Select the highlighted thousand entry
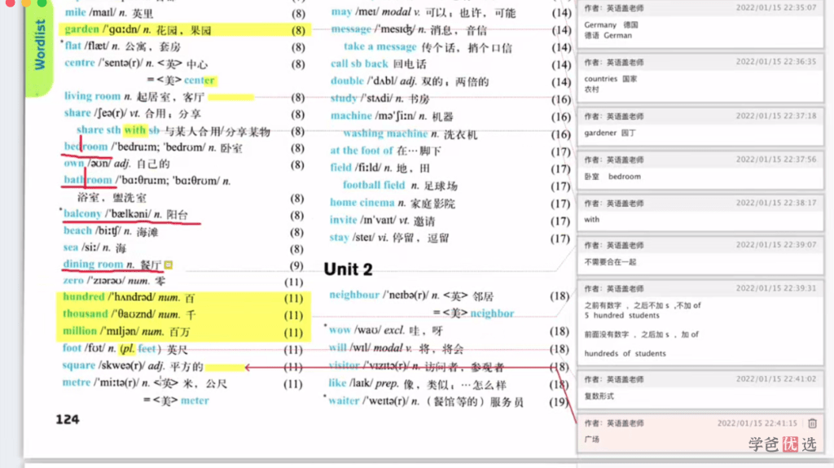This screenshot has height=468, width=834. click(183, 315)
